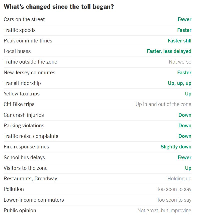
Task: Open the 'Yellow taxi trips' row
Action: 22,94
